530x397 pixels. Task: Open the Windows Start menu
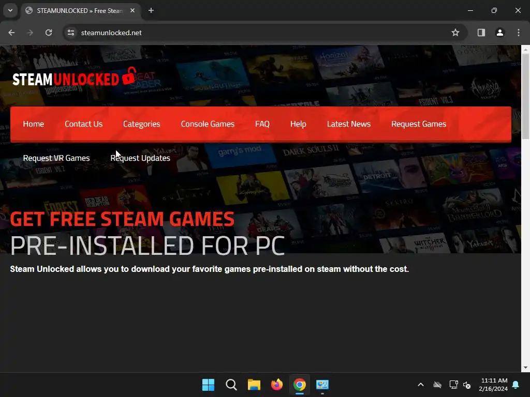208,385
